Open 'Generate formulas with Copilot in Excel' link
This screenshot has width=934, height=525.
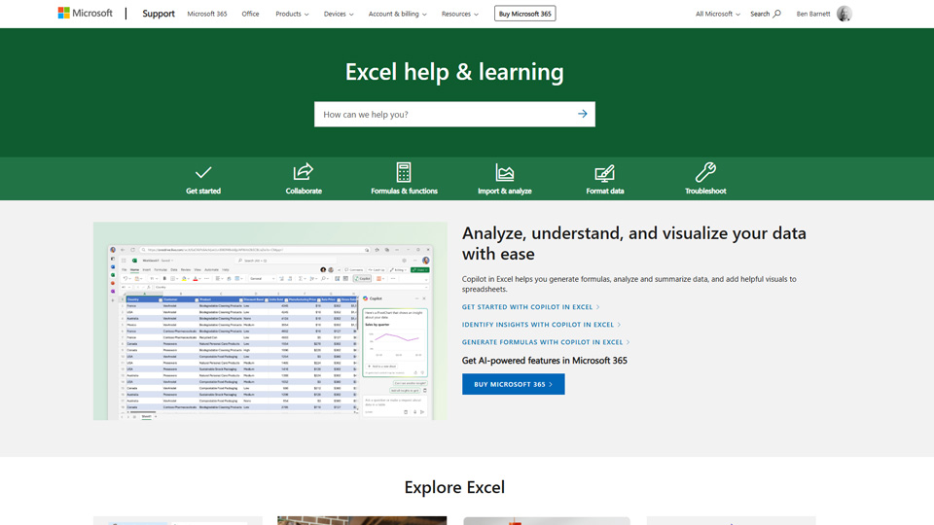click(x=546, y=342)
